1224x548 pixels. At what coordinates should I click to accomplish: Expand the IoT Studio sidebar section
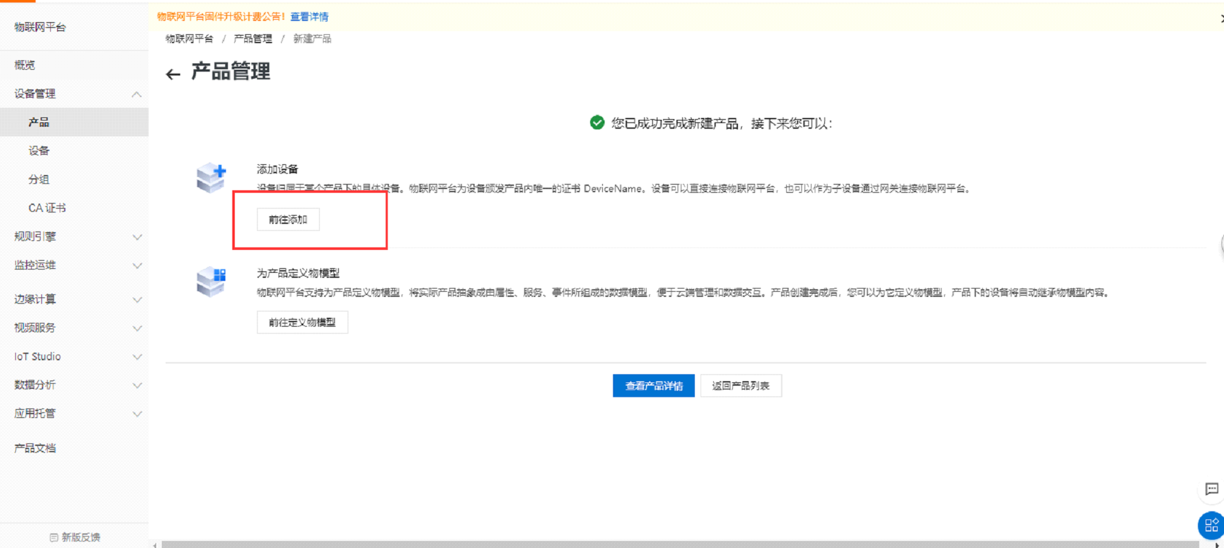pyautogui.click(x=136, y=357)
